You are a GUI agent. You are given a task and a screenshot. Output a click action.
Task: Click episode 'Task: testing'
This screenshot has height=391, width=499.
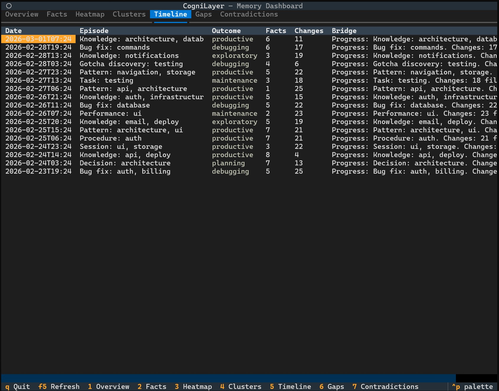(x=106, y=80)
